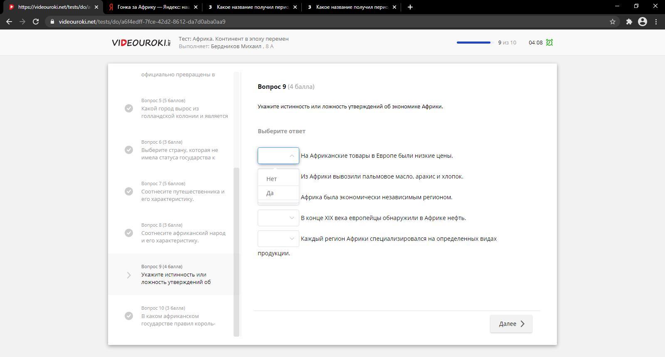Image resolution: width=665 pixels, height=357 pixels.
Task: Select "Да" in the dropdown list
Action: [x=270, y=193]
